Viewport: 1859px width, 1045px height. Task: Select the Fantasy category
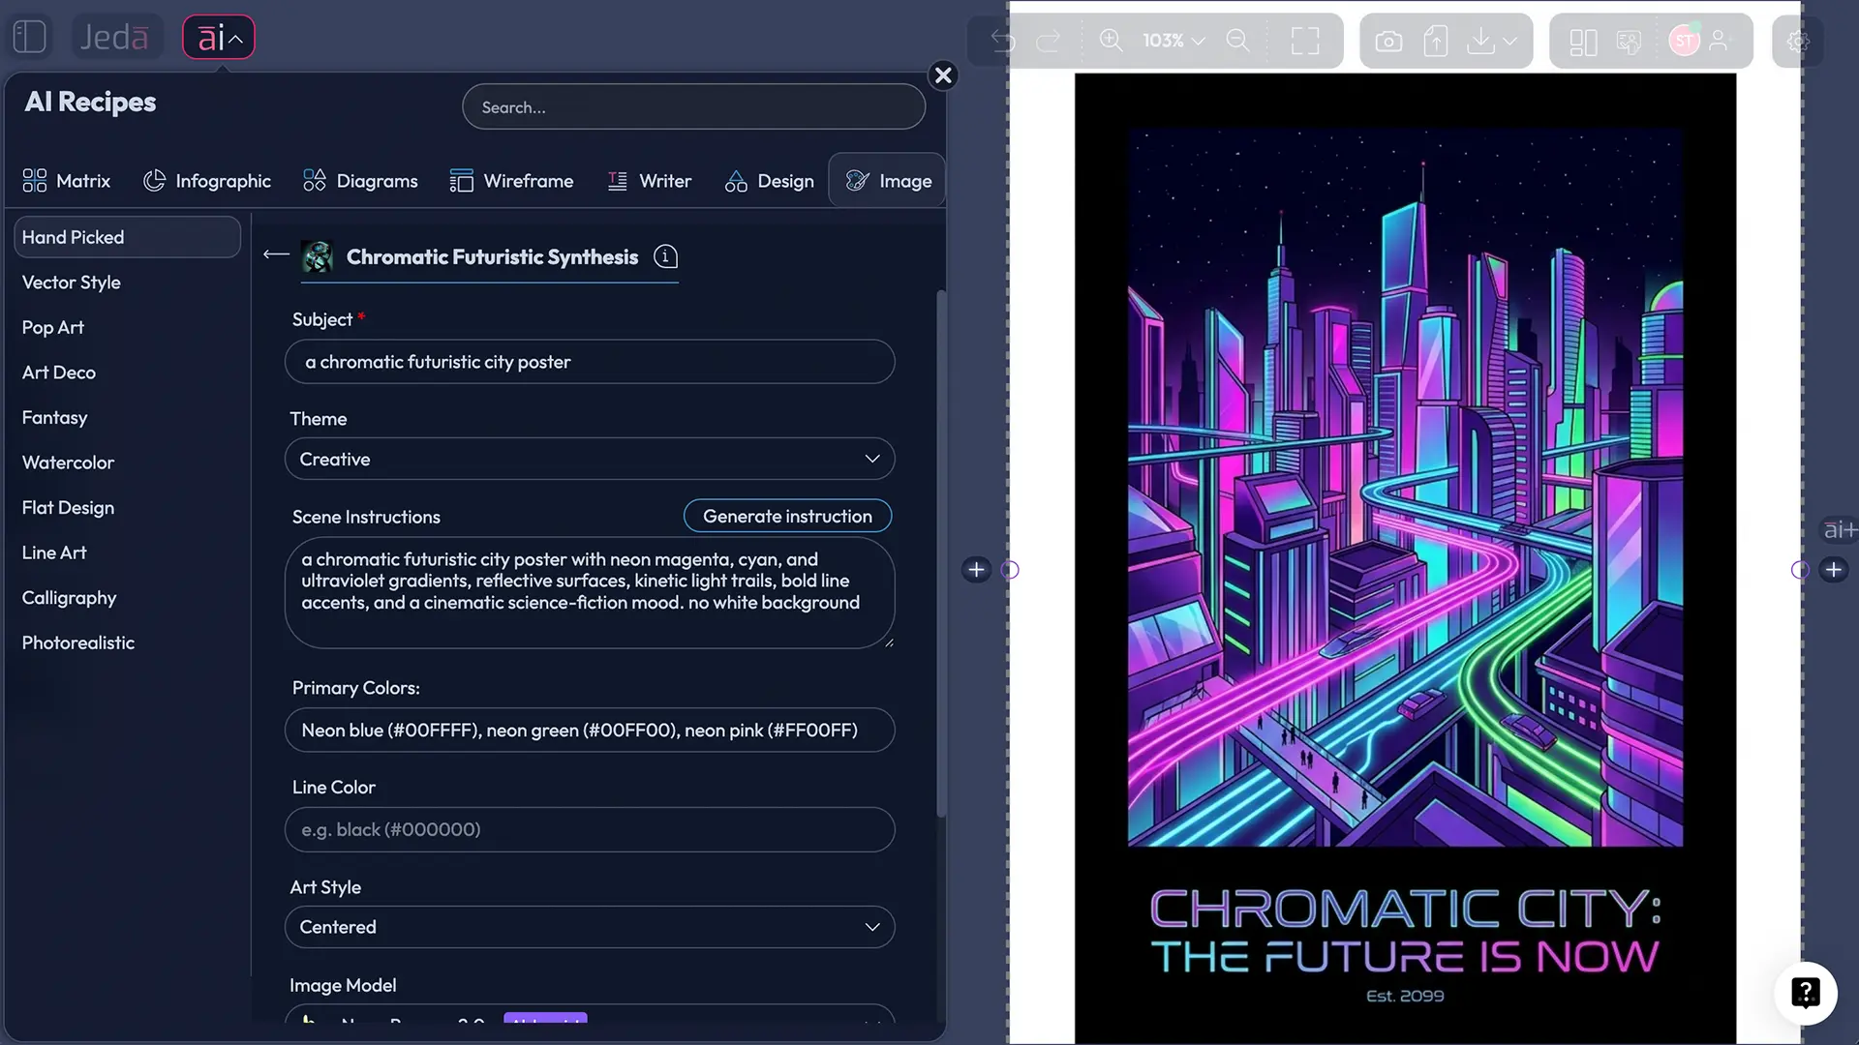(55, 418)
